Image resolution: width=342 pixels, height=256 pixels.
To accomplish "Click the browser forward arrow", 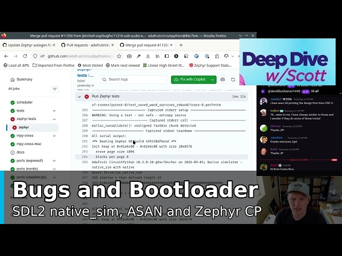I will [x=15, y=56].
